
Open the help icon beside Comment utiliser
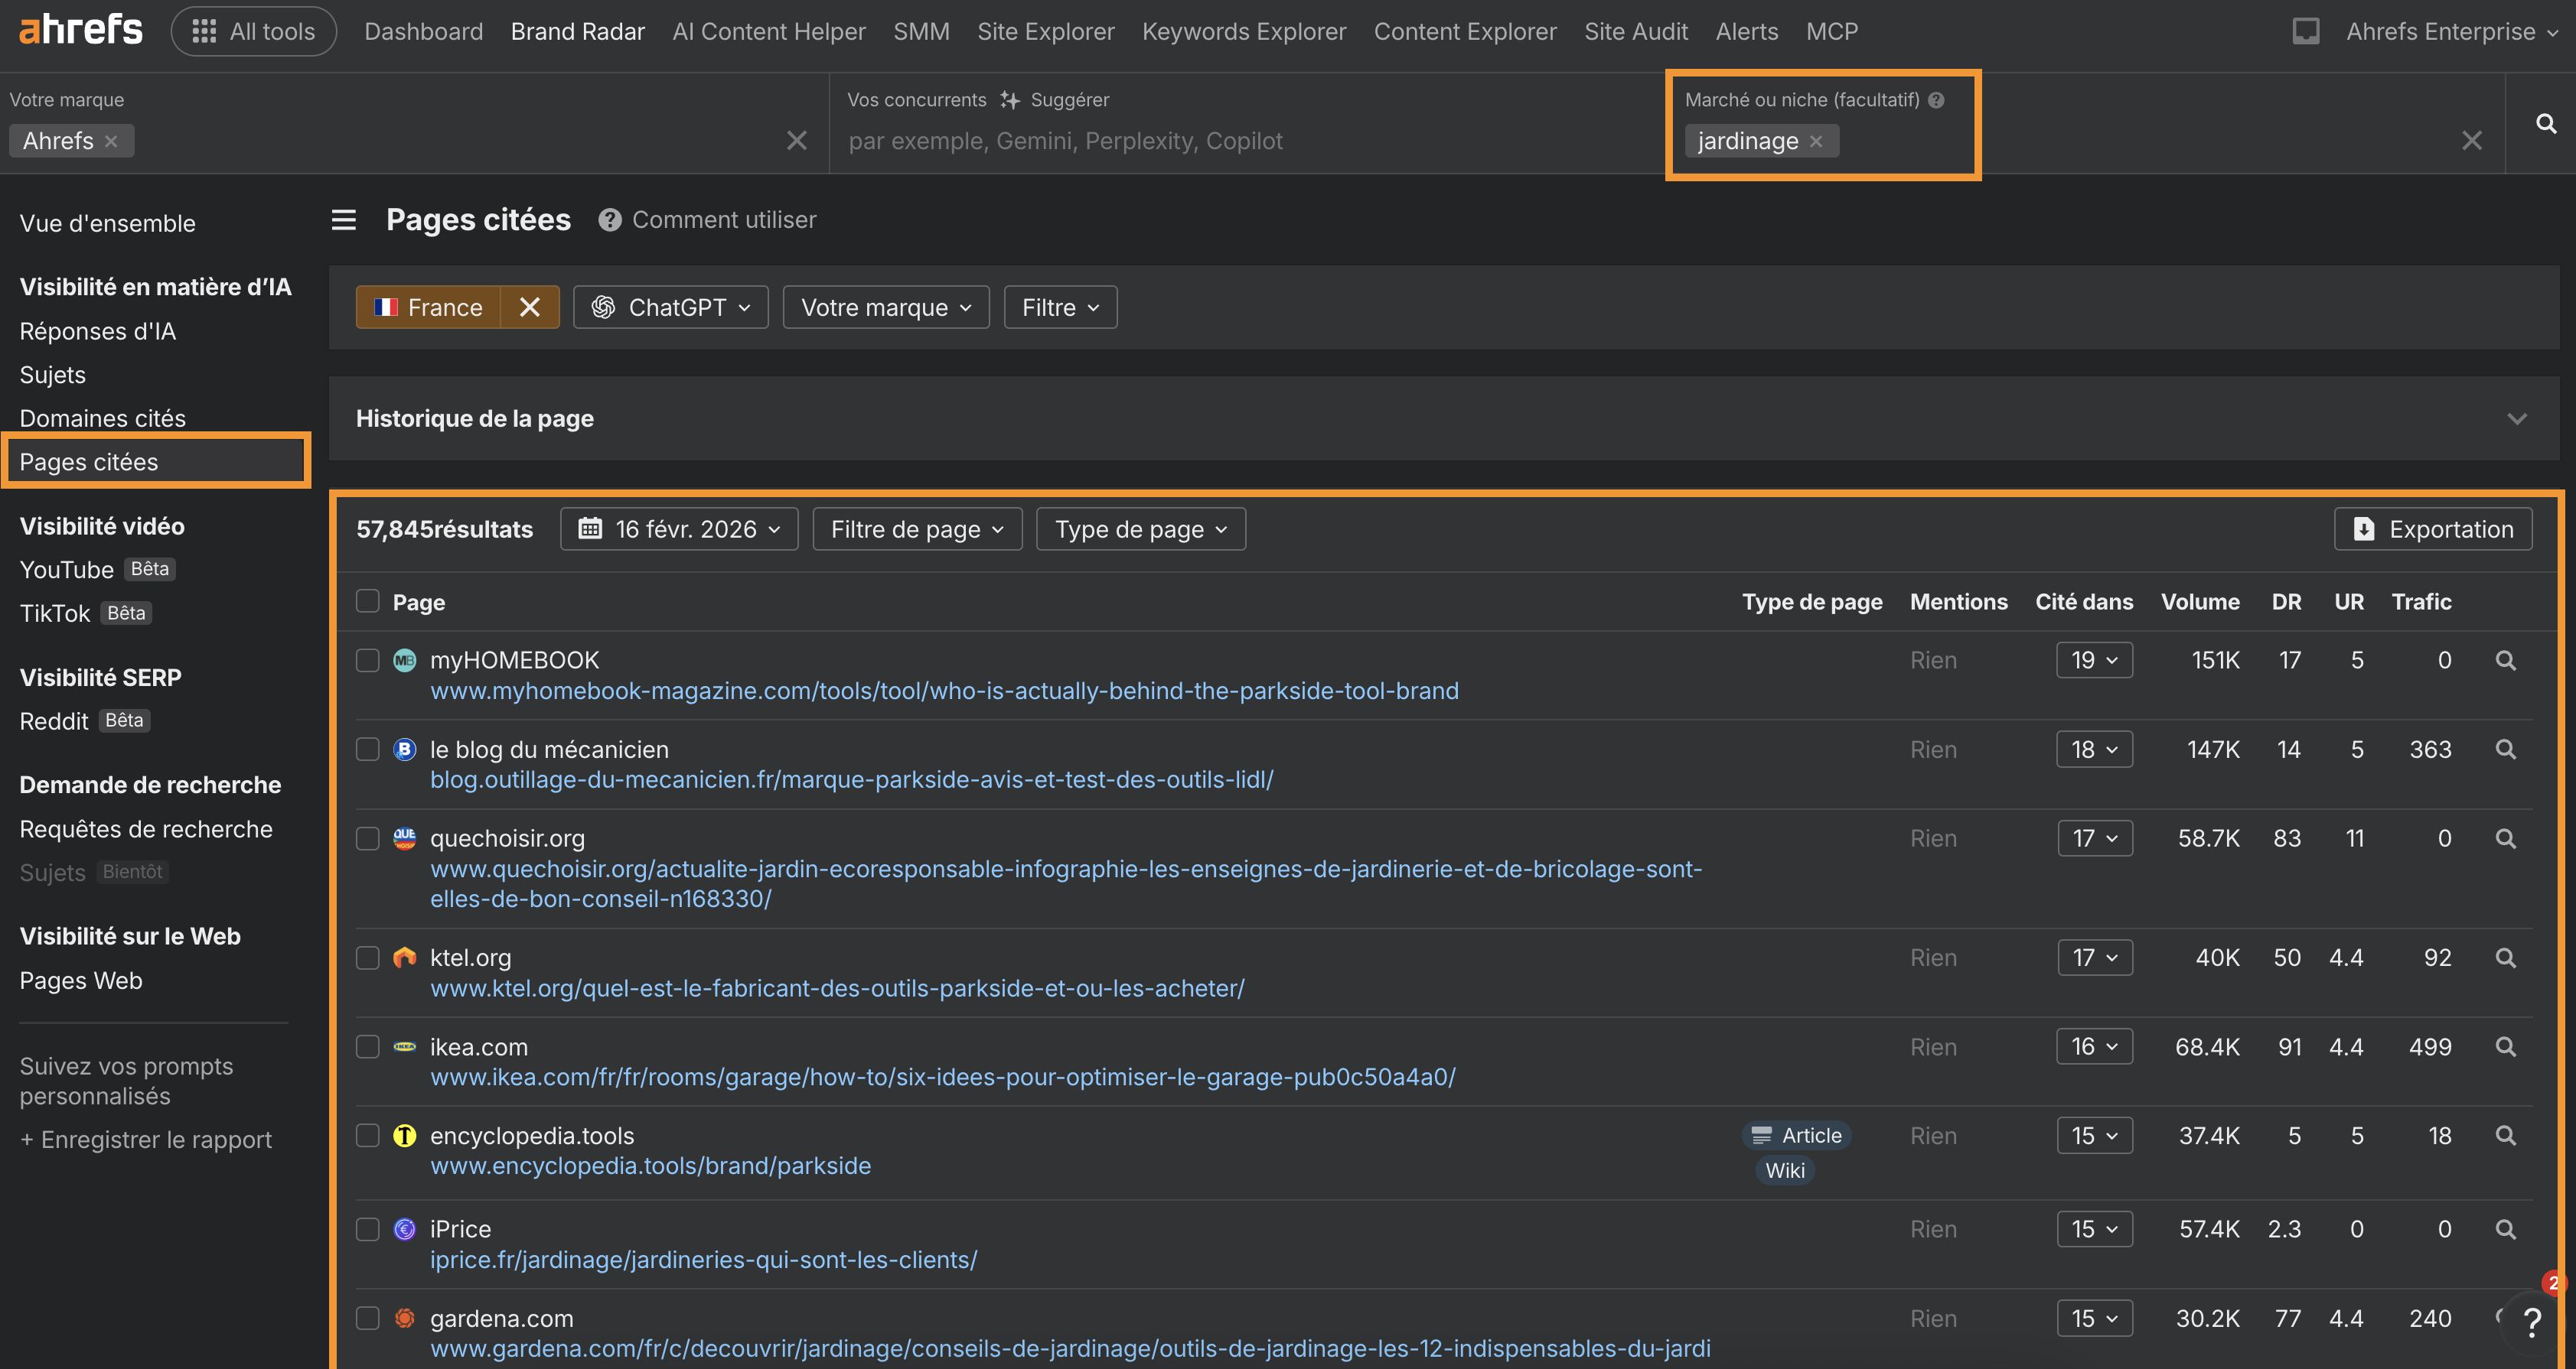coord(610,219)
